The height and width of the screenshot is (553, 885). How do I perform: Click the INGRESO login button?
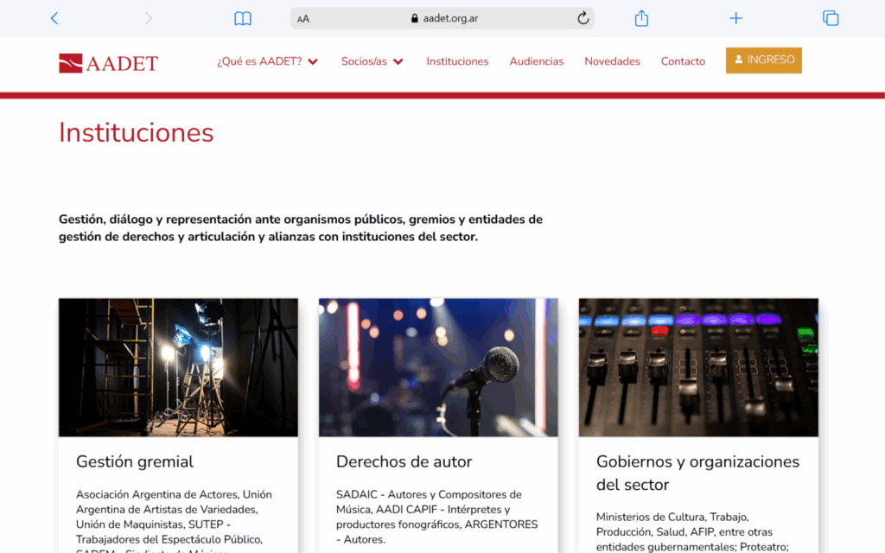click(x=763, y=60)
